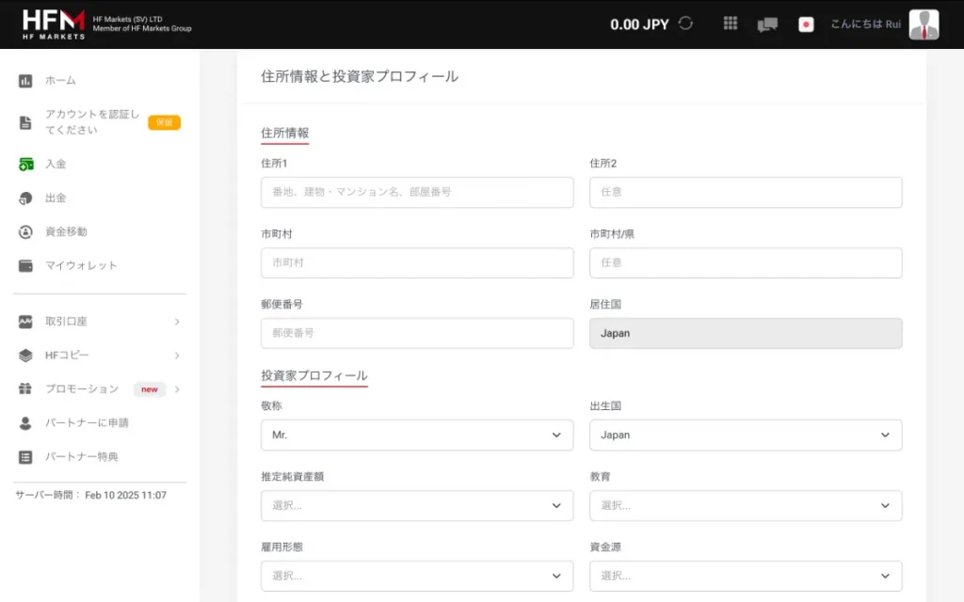Click the 投資家プロフィール section heading
964x602 pixels.
tap(314, 375)
